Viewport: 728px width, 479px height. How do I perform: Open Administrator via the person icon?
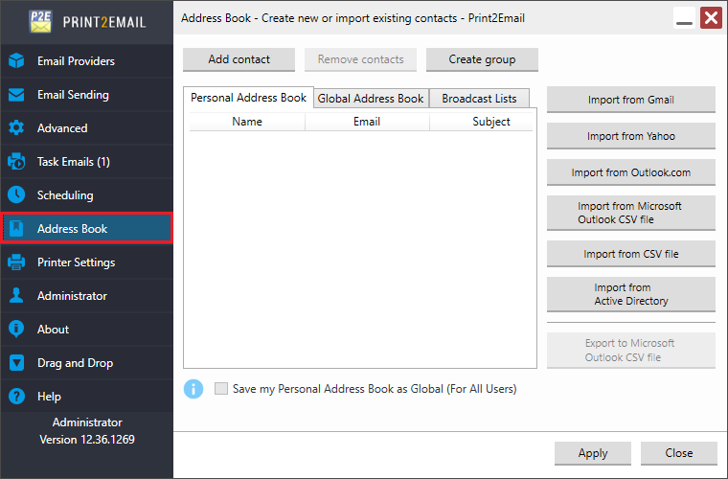16,296
